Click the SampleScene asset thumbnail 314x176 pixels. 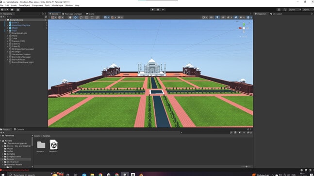[54, 145]
